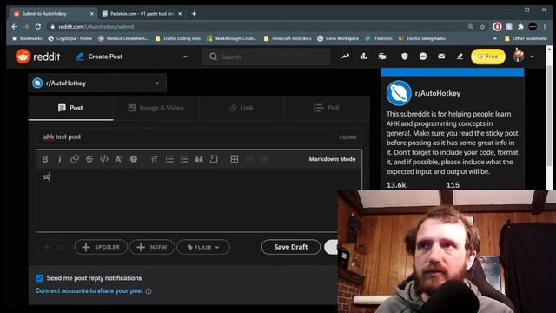Apply superscript formatting
The width and height of the screenshot is (556, 313).
119,159
